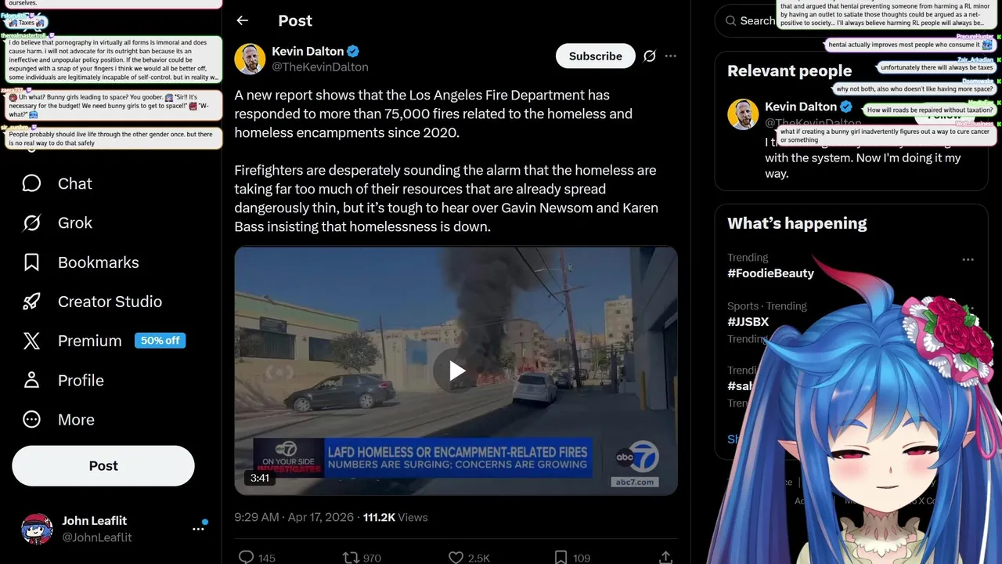Play the LAFD fire video

point(456,371)
